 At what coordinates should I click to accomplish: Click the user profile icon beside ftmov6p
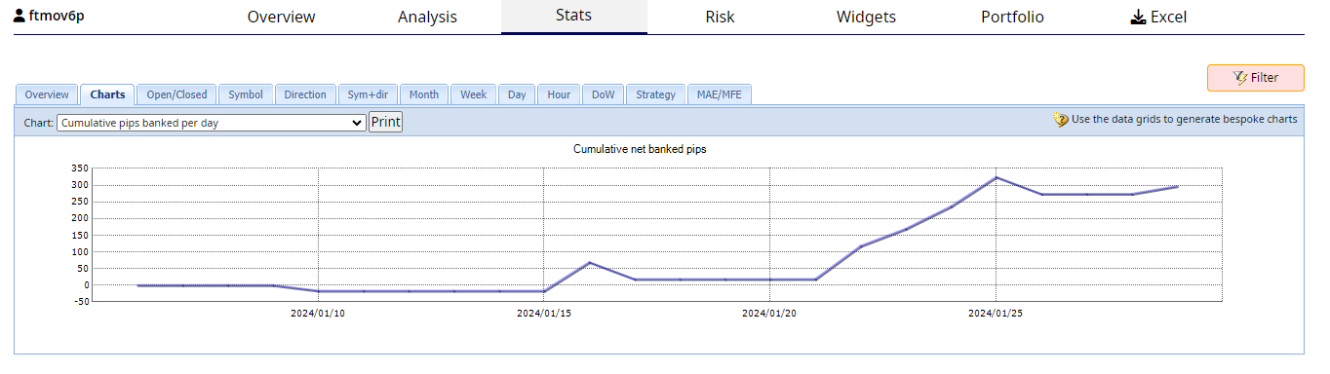pyautogui.click(x=20, y=16)
